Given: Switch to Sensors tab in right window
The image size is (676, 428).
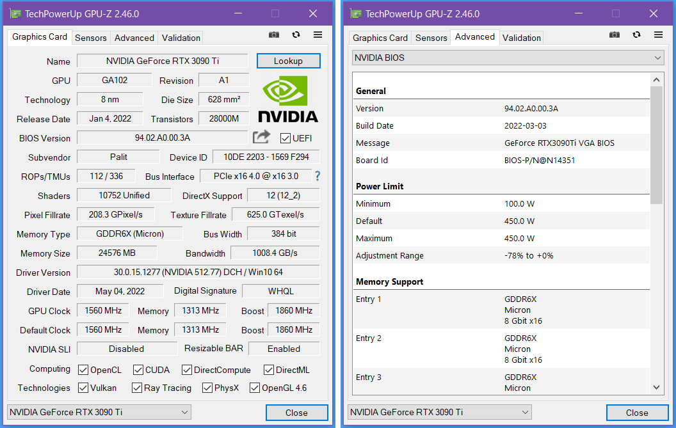Looking at the screenshot, I should coord(431,38).
